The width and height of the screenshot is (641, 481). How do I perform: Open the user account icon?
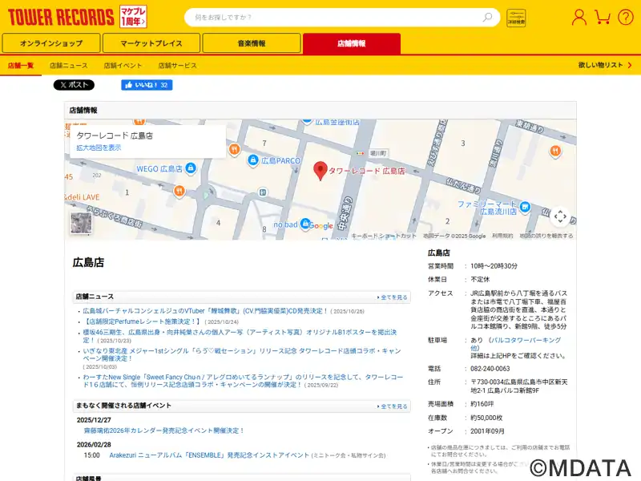(579, 17)
